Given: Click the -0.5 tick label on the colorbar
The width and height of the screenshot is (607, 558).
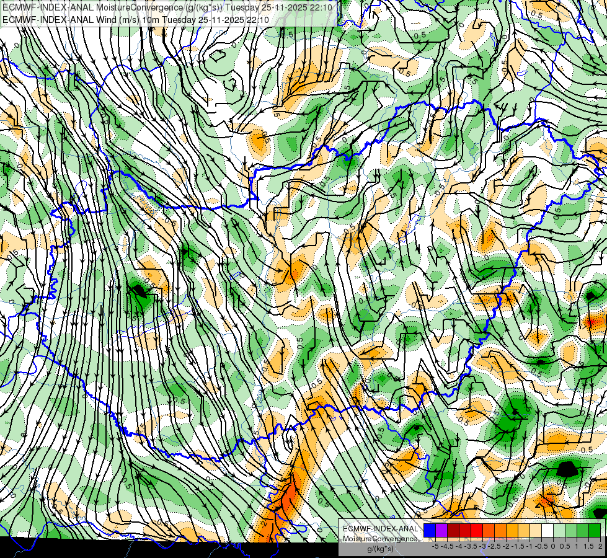Looking at the screenshot, I should click(541, 546).
